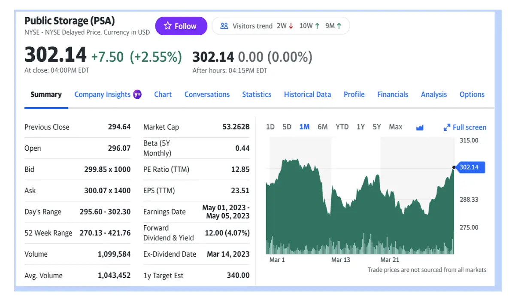Set chart range to 1D
Image resolution: width=515 pixels, height=303 pixels.
270,127
